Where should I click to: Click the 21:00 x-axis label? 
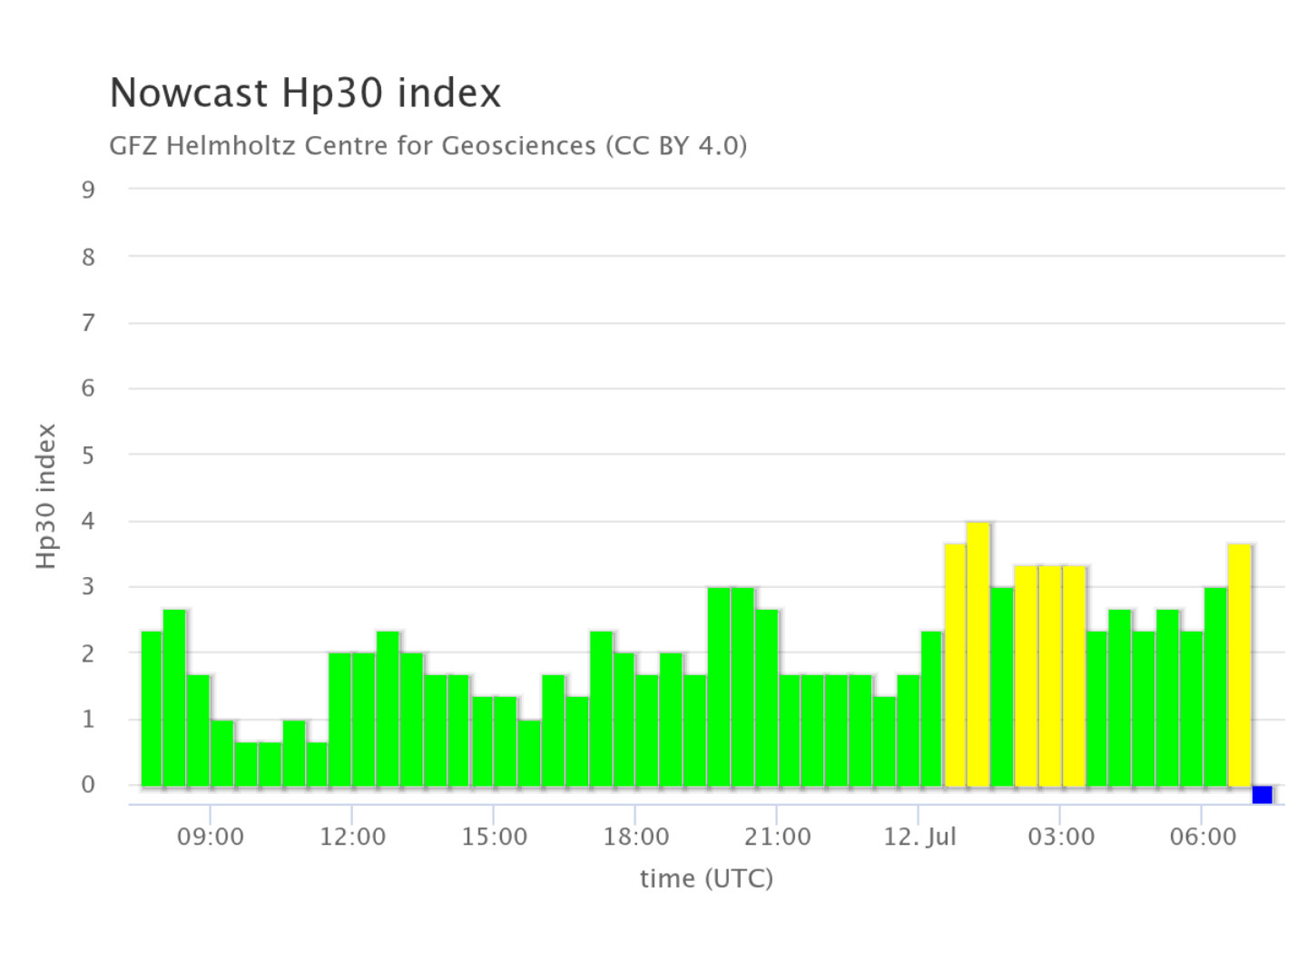pyautogui.click(x=777, y=837)
